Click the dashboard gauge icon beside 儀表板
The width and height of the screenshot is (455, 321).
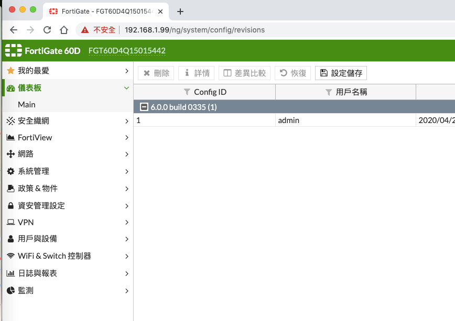coord(10,88)
